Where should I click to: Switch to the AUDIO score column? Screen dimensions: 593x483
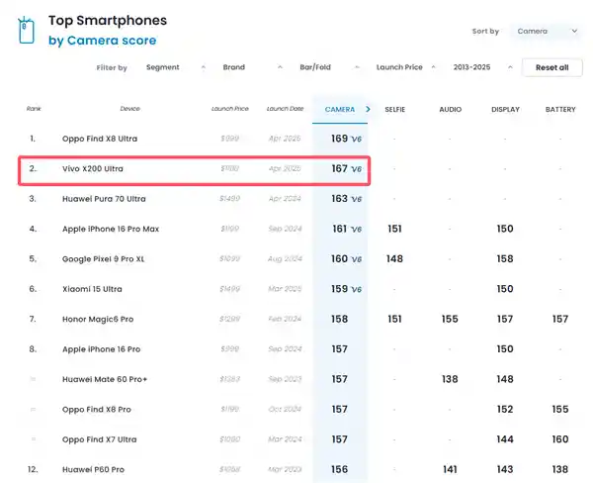450,109
